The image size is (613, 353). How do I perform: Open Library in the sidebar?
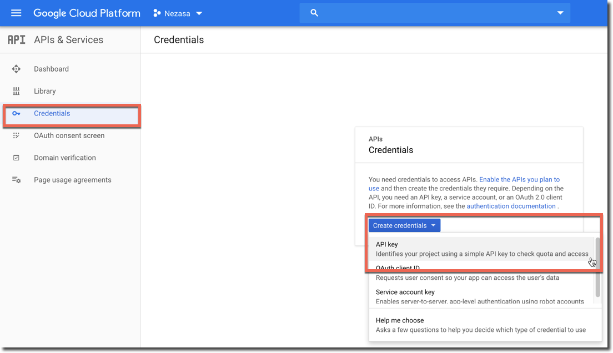[44, 91]
